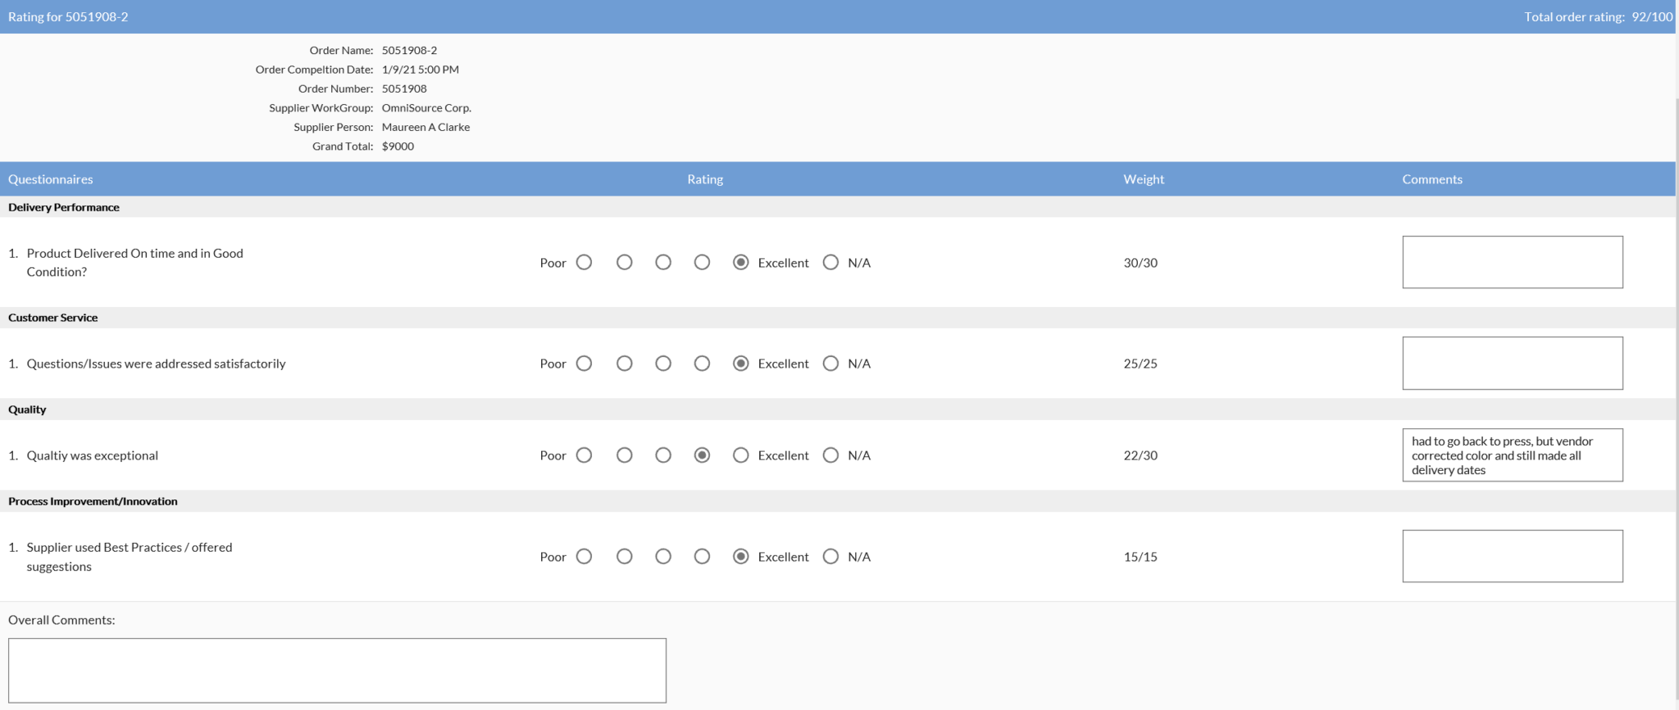Viewport: 1679px width, 710px height.
Task: Select Poor for Quality was exceptional
Action: point(584,455)
